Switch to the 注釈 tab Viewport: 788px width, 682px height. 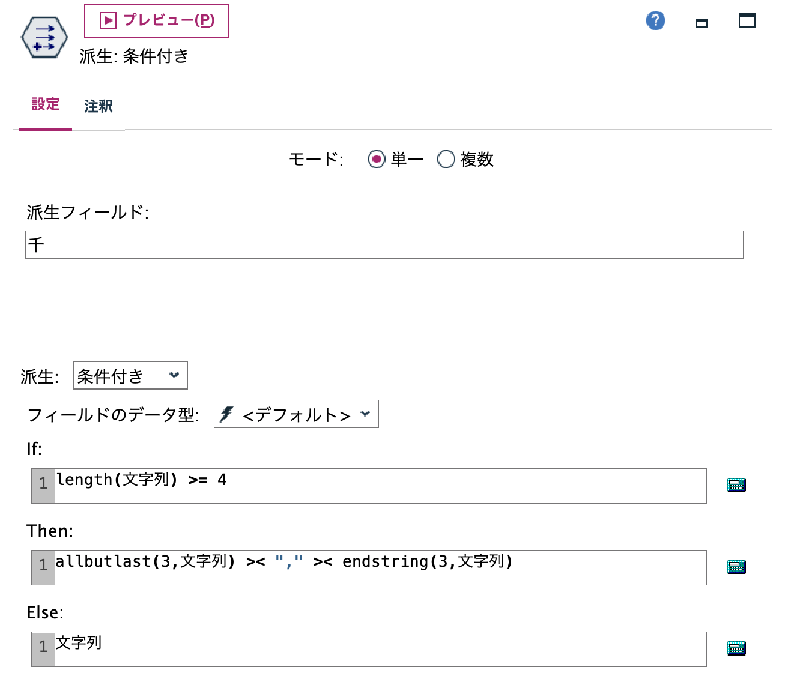(98, 106)
